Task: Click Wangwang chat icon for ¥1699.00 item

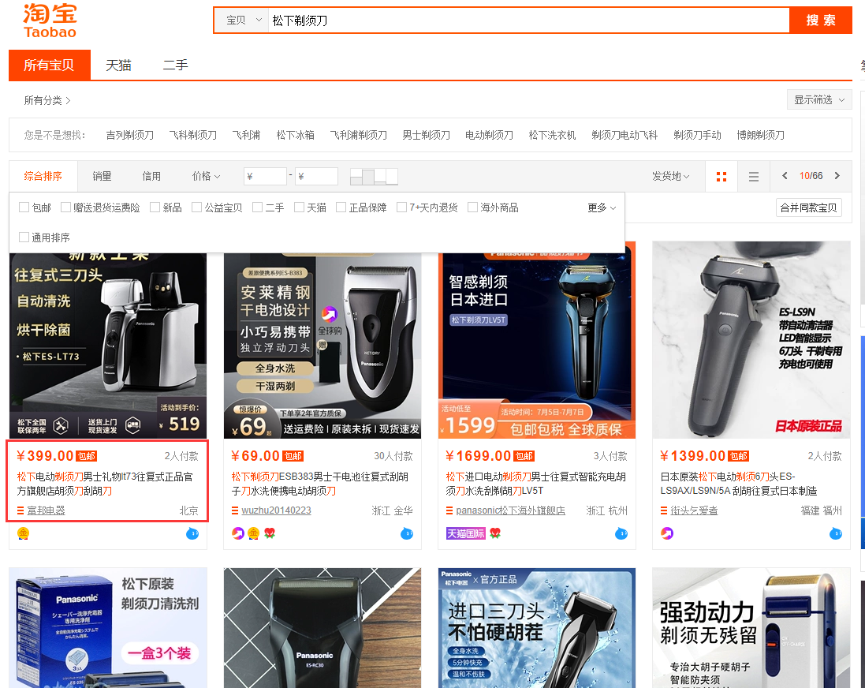Action: (x=621, y=533)
